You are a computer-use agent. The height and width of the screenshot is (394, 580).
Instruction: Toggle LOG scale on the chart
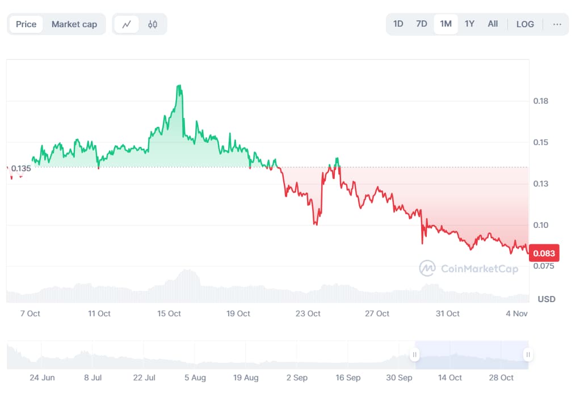click(525, 24)
